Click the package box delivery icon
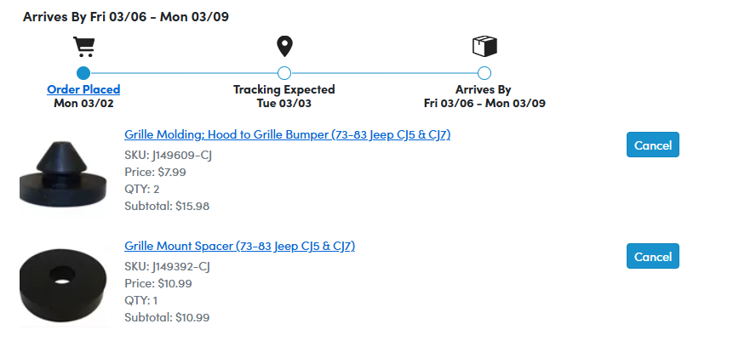The image size is (739, 341). click(x=484, y=46)
